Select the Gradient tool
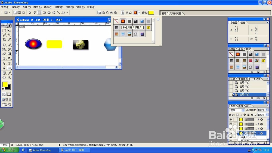 pos(9,54)
